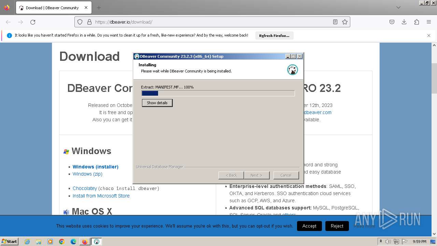Open the Windows (installer) download link
Screen dimensions: 437x246
(96, 167)
